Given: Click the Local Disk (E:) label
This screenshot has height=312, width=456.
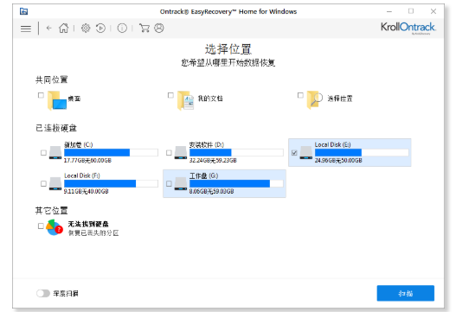Looking at the screenshot, I should click(332, 144).
